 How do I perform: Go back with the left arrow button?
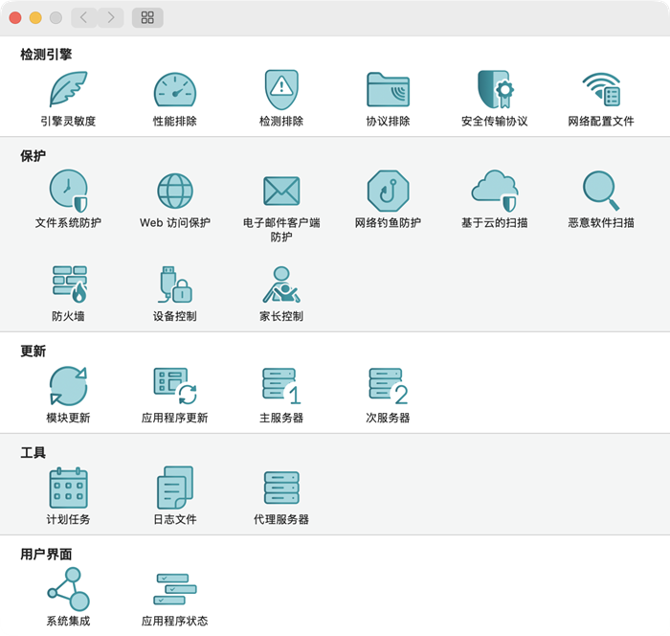click(84, 17)
